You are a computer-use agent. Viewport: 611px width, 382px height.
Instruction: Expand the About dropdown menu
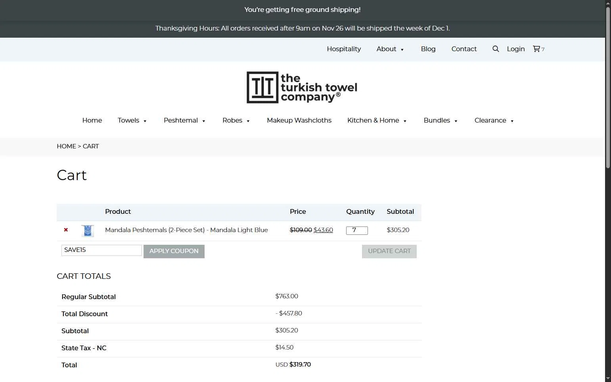tap(390, 49)
